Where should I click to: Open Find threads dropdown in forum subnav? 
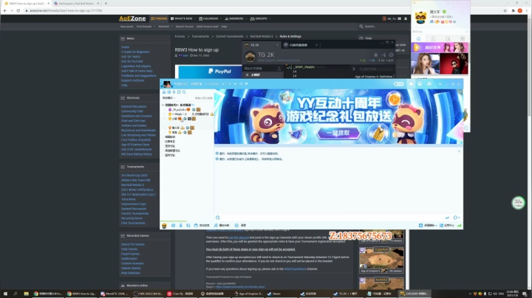point(146,27)
